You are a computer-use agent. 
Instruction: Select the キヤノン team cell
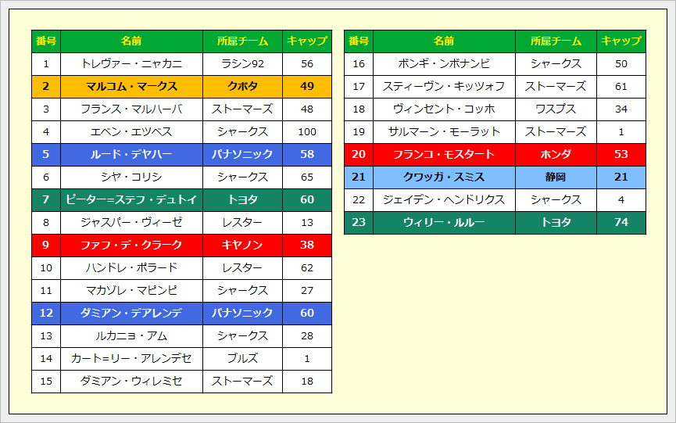(242, 246)
